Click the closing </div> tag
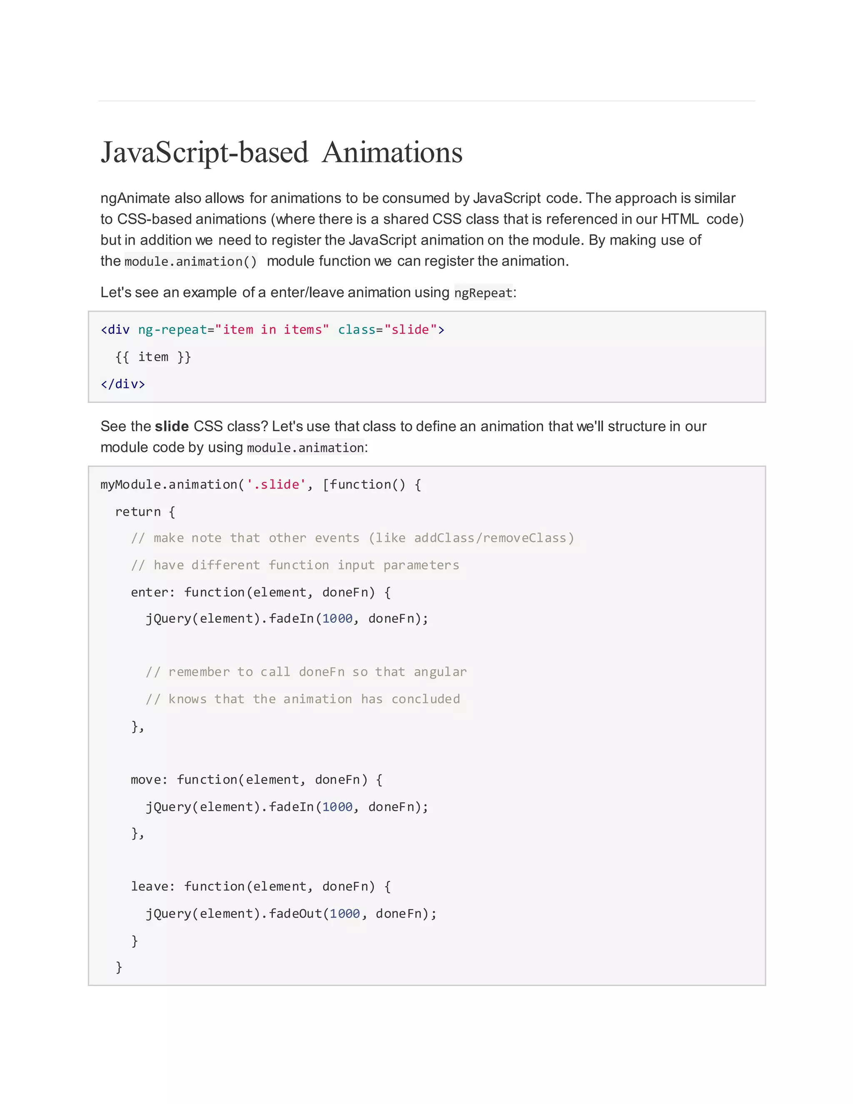Screen dimensions: 853x1104 click(x=123, y=384)
